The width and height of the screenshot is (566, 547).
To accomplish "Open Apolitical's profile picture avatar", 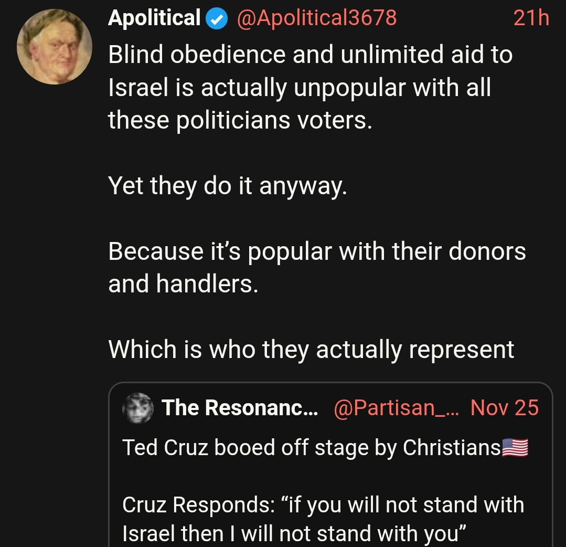I will pyautogui.click(x=55, y=47).
